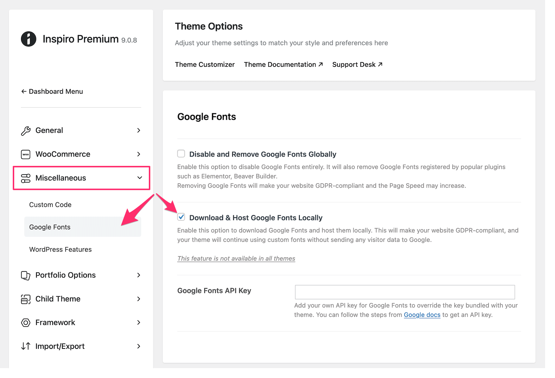Image resolution: width=555 pixels, height=378 pixels.
Task: Click the WooCommerce woo icon
Action: (26, 154)
